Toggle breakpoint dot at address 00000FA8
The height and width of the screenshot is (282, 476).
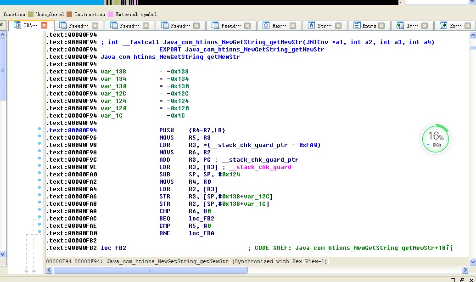point(39,202)
